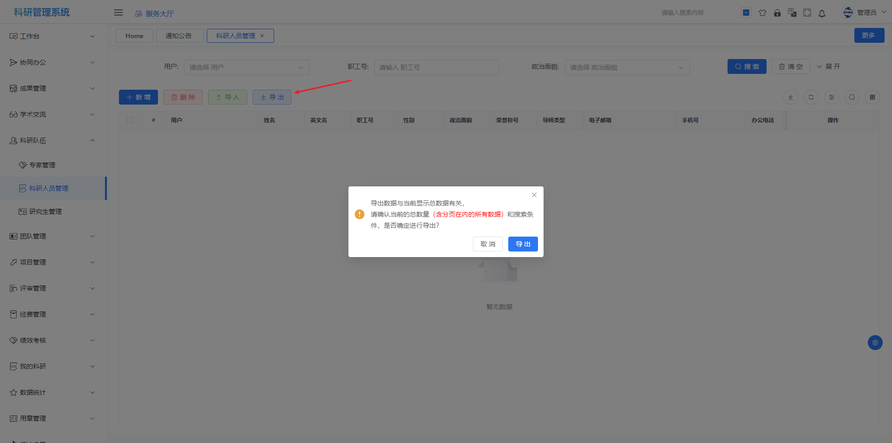Toggle the hamburger sidebar menu icon
892x443 pixels.
[118, 13]
